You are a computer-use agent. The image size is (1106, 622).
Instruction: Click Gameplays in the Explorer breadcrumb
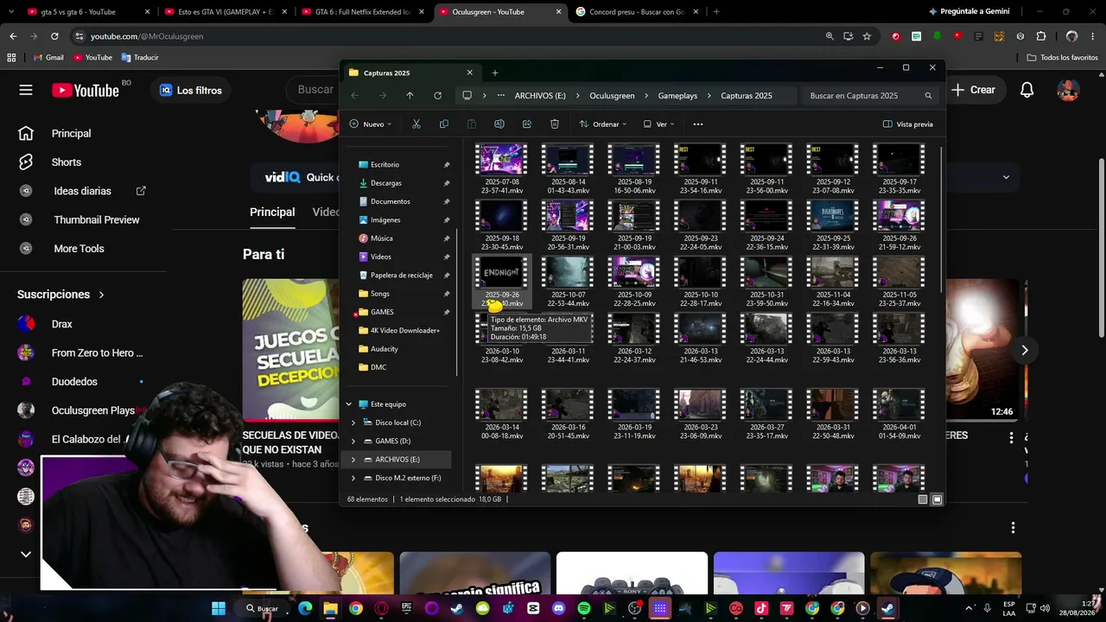(677, 96)
